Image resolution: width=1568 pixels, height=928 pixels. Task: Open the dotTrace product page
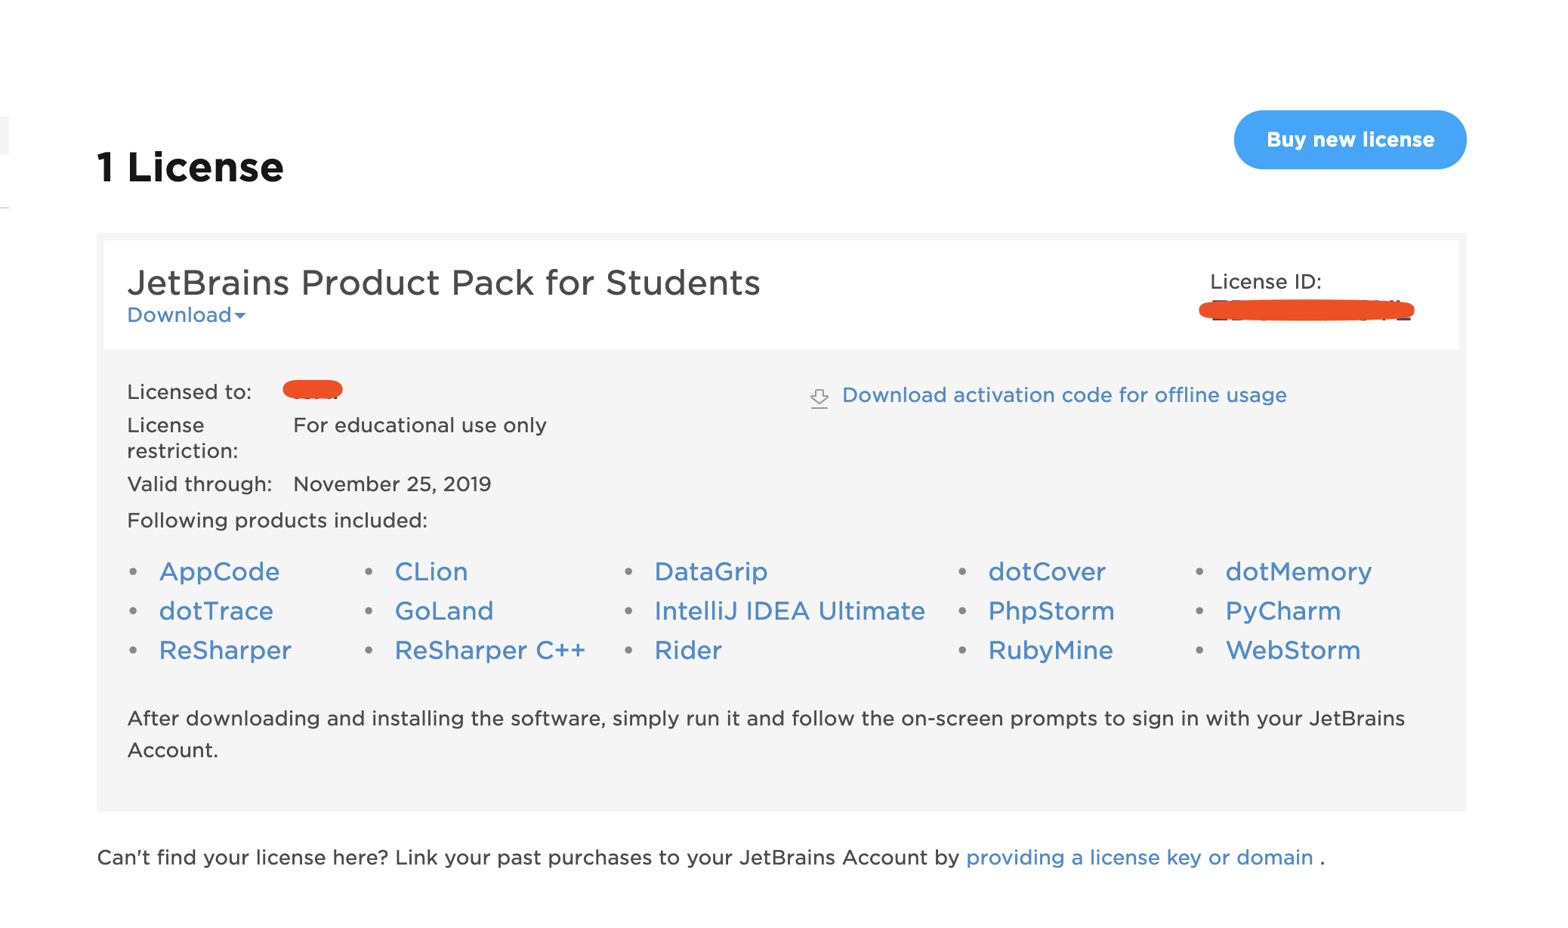click(x=216, y=611)
